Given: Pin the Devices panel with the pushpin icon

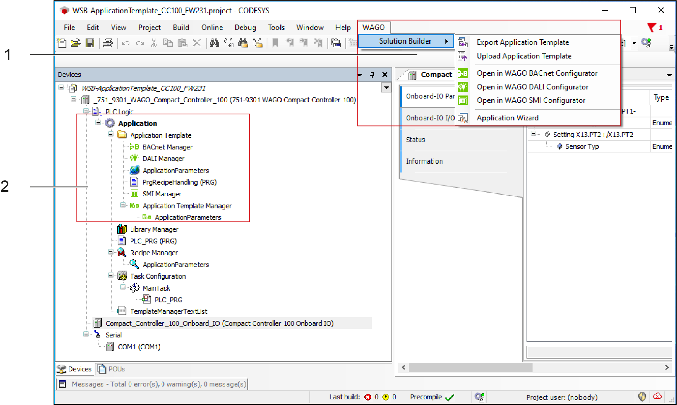Looking at the screenshot, I should (372, 75).
